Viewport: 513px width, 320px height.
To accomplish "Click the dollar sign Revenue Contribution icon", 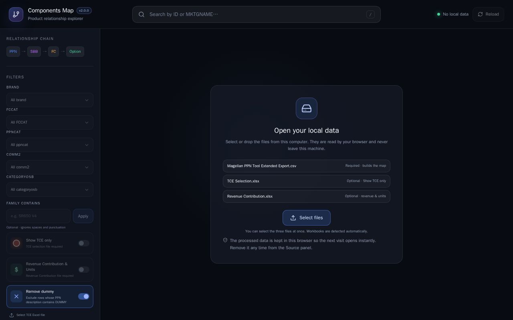I will (16, 270).
